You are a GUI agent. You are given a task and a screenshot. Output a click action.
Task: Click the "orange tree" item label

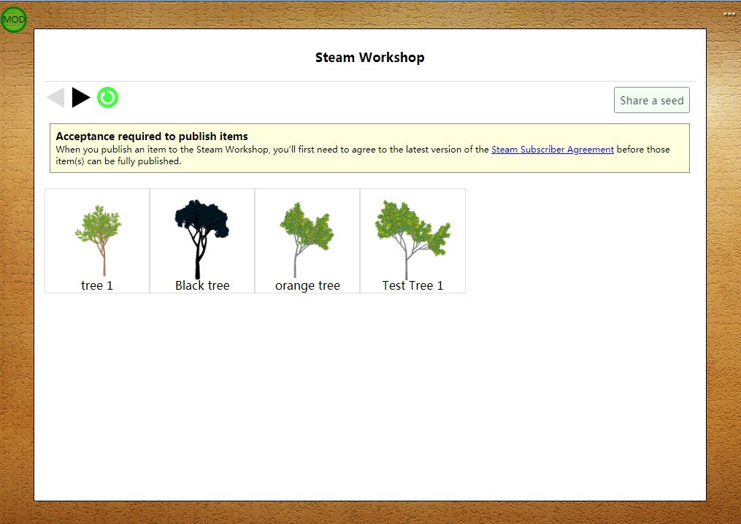(x=307, y=286)
